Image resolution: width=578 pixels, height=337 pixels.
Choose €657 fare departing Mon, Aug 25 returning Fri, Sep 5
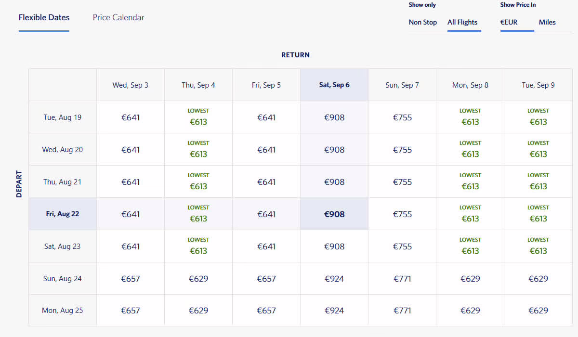[266, 311]
